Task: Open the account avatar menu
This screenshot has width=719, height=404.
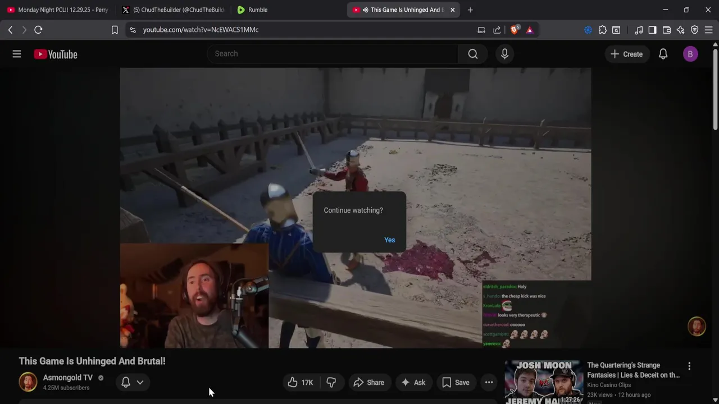Action: [x=690, y=54]
